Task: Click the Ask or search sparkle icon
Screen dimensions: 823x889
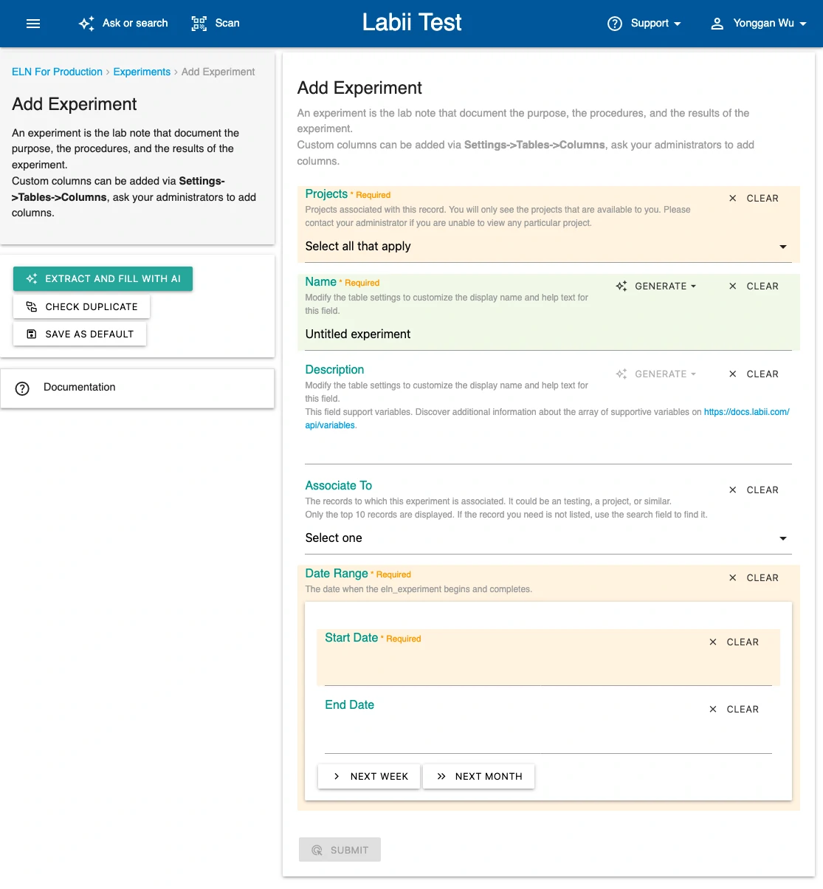Action: 86,24
